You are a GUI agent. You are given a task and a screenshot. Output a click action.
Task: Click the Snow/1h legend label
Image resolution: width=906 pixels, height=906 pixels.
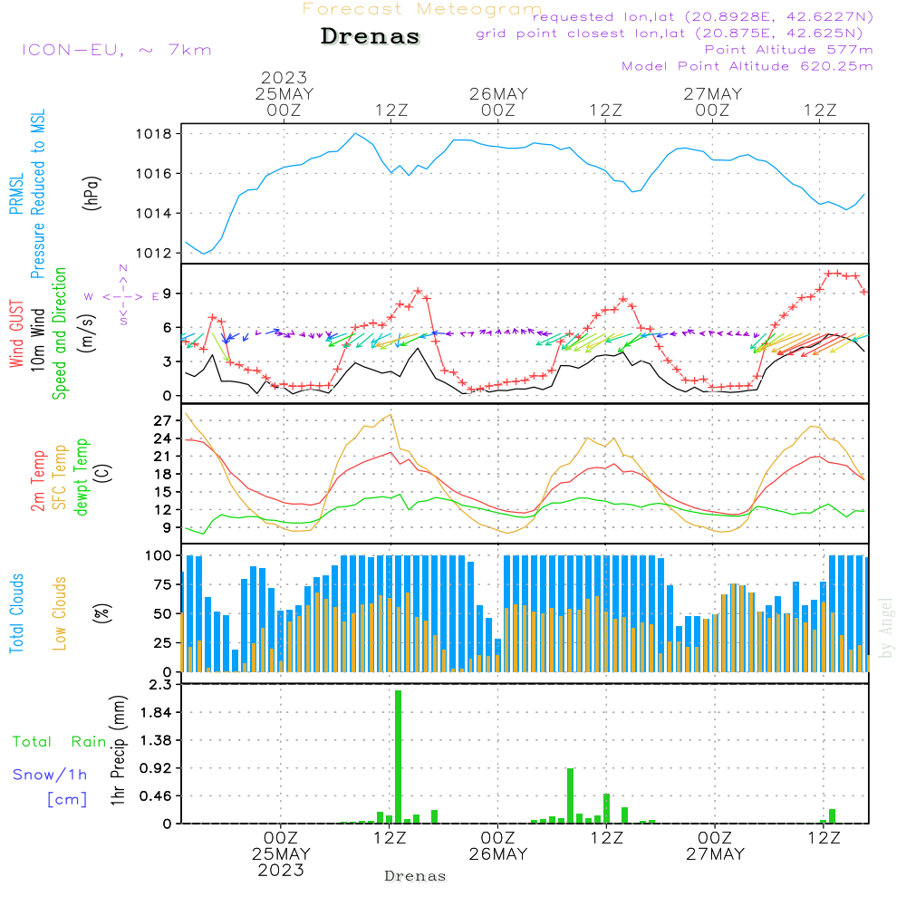50,775
